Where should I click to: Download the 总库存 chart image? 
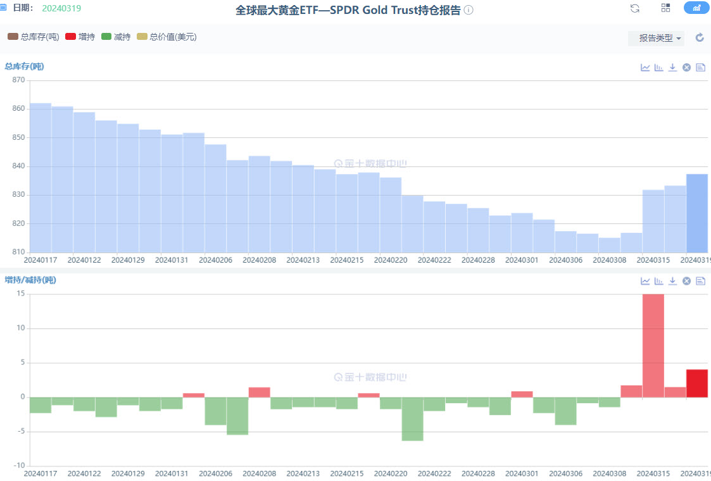click(672, 68)
